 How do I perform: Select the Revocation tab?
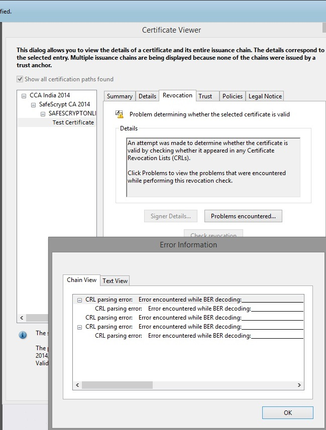(177, 95)
